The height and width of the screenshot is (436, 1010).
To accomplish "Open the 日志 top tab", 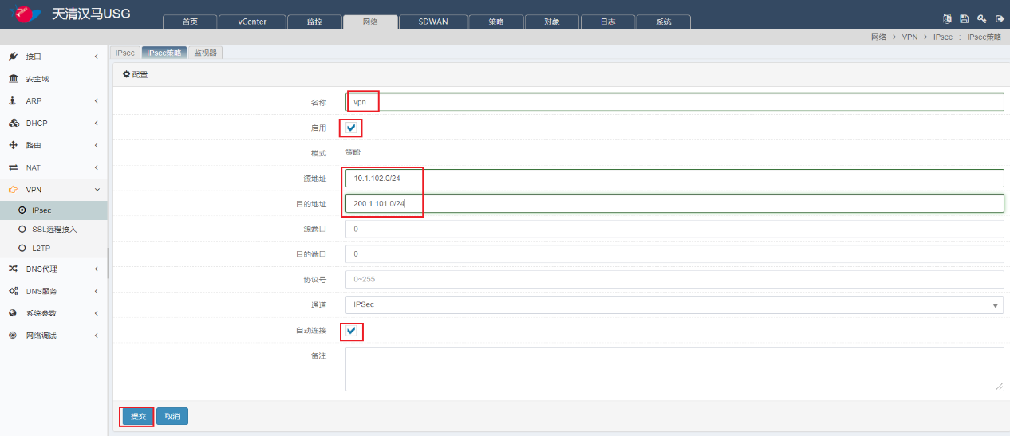I will (x=608, y=22).
